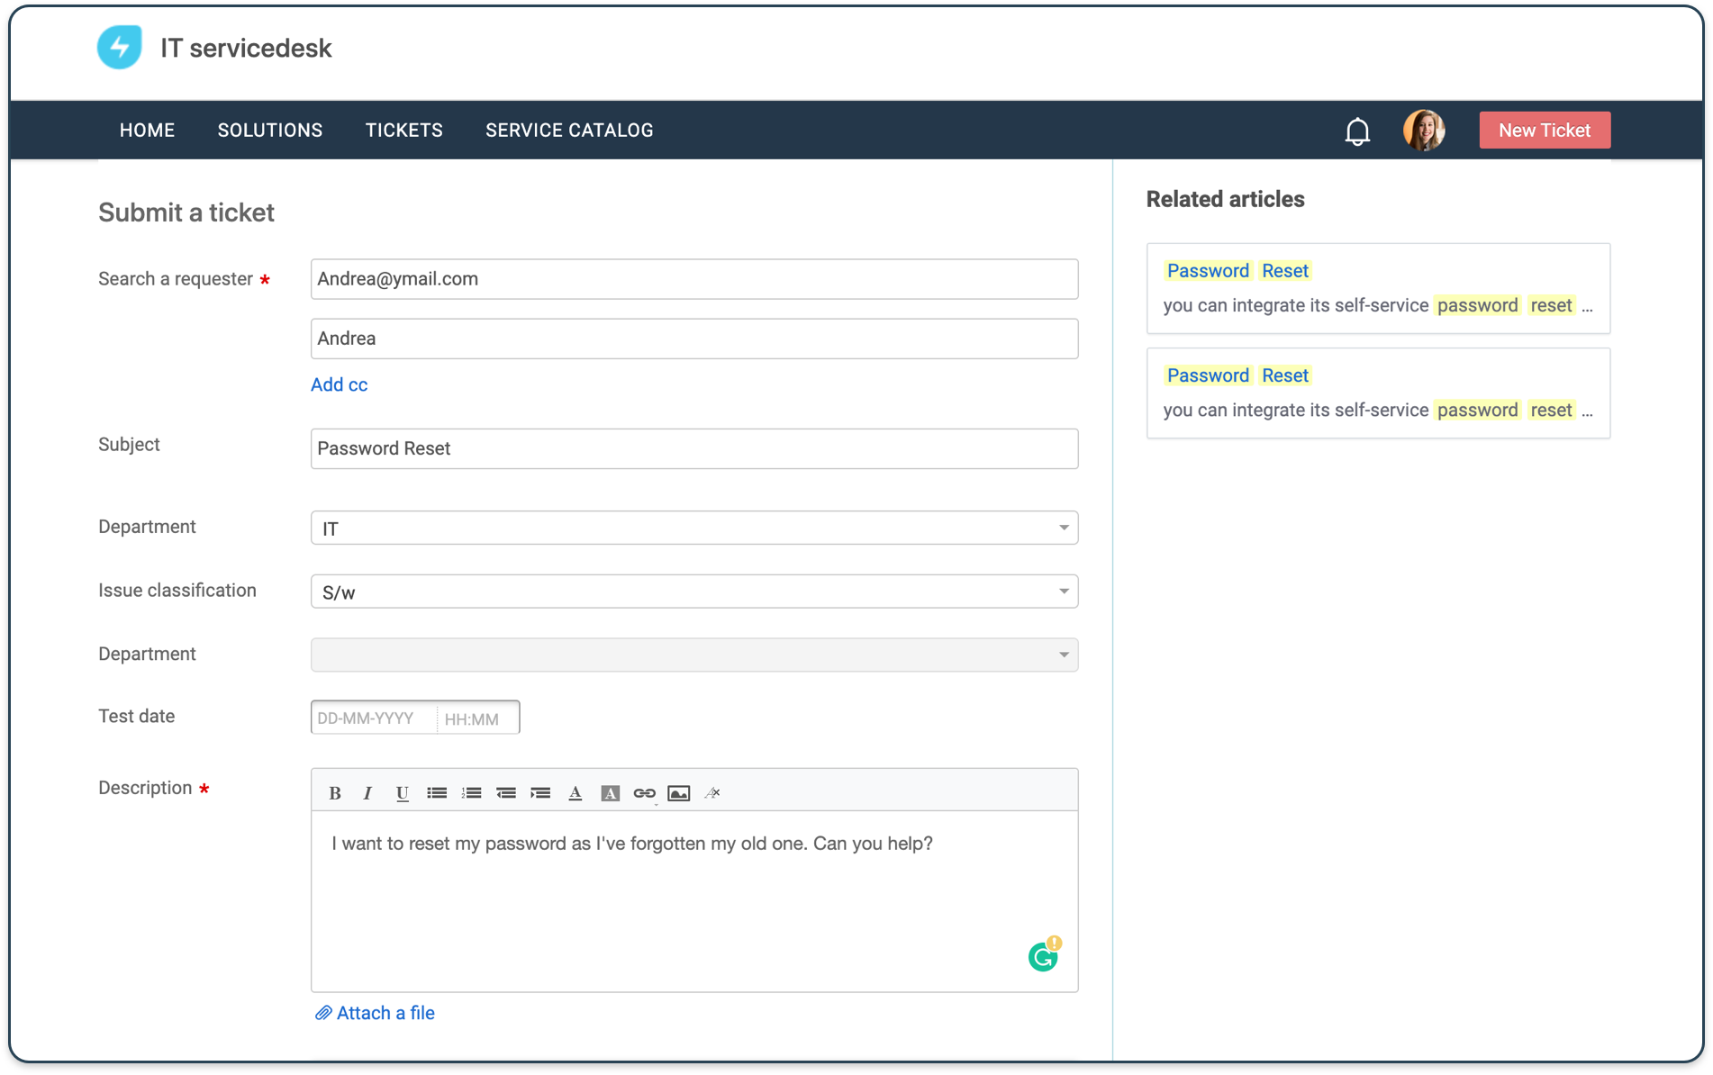This screenshot has width=1713, height=1075.
Task: Expand the second disabled Department dropdown
Action: (x=1064, y=655)
